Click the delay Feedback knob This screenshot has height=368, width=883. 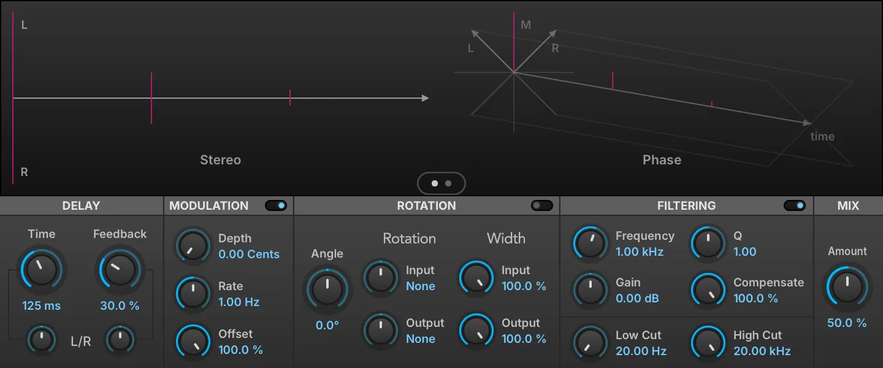(x=119, y=269)
